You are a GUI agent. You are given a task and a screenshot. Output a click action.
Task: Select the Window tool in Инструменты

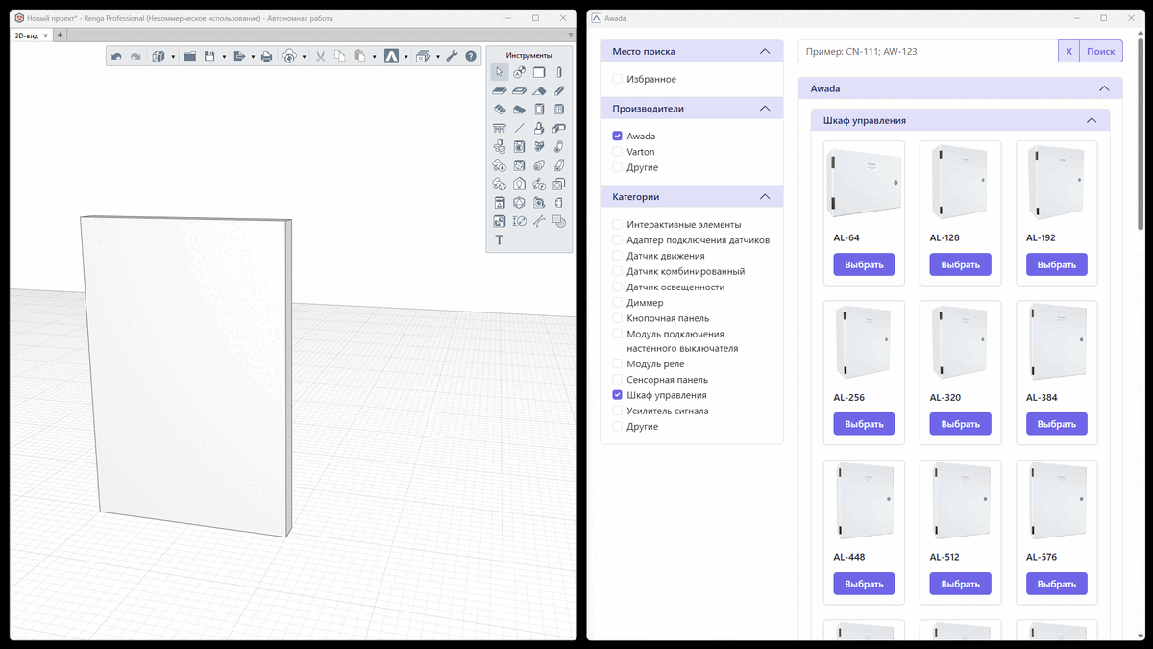559,110
